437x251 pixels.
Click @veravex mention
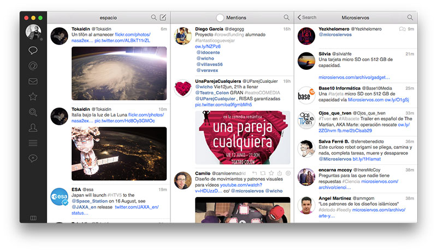coord(207,70)
